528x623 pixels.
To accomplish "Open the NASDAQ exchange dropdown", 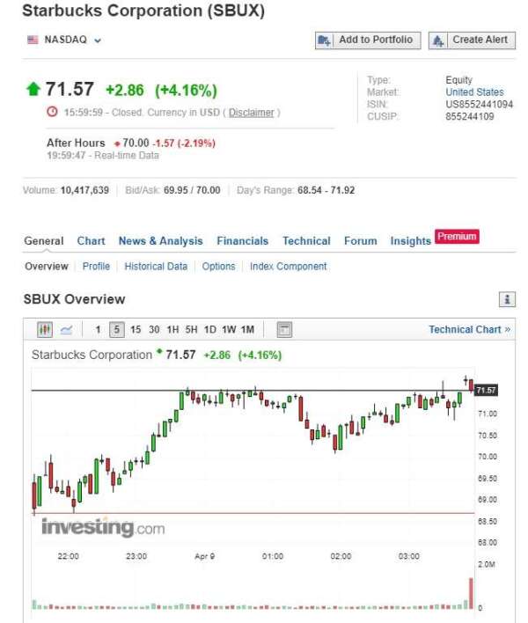I will pyautogui.click(x=98, y=40).
